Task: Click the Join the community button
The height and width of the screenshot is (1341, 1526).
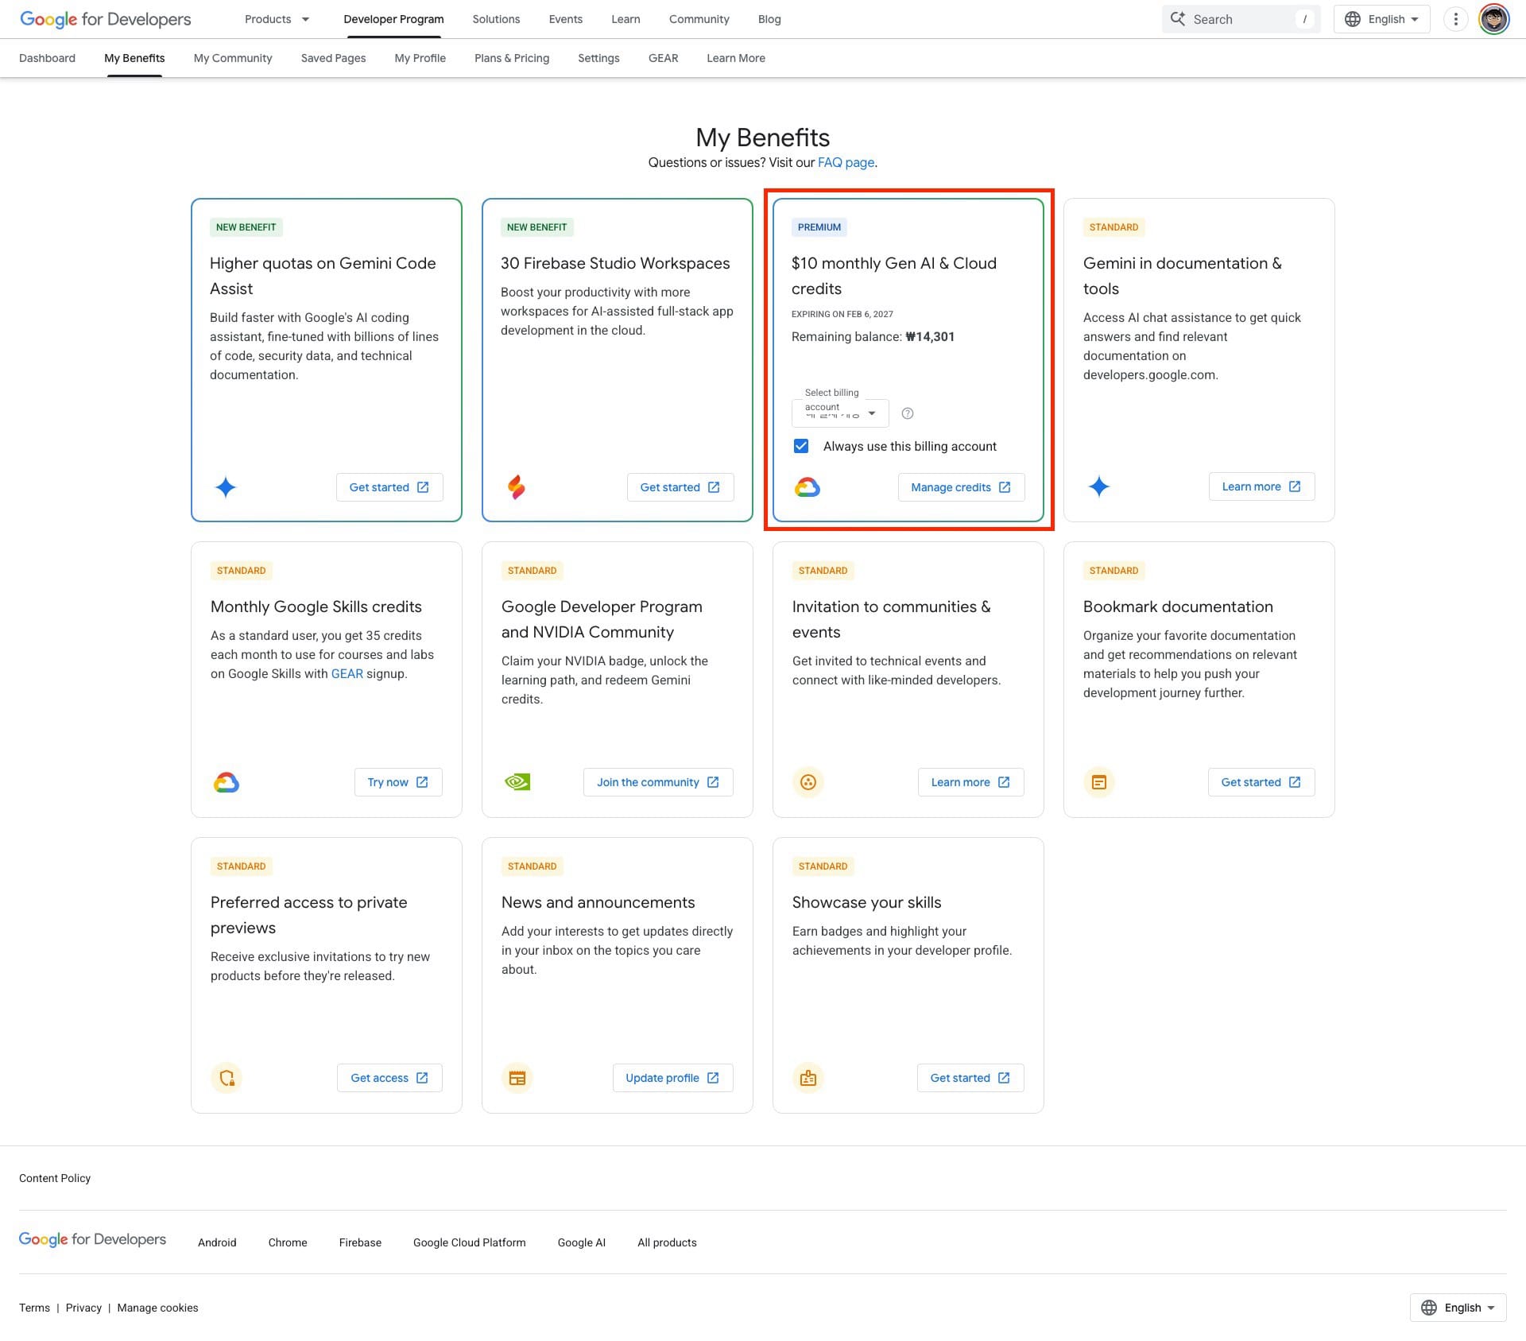Action: click(658, 782)
